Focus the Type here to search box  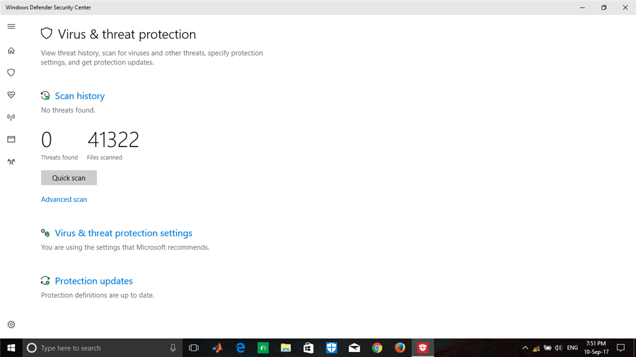point(103,348)
